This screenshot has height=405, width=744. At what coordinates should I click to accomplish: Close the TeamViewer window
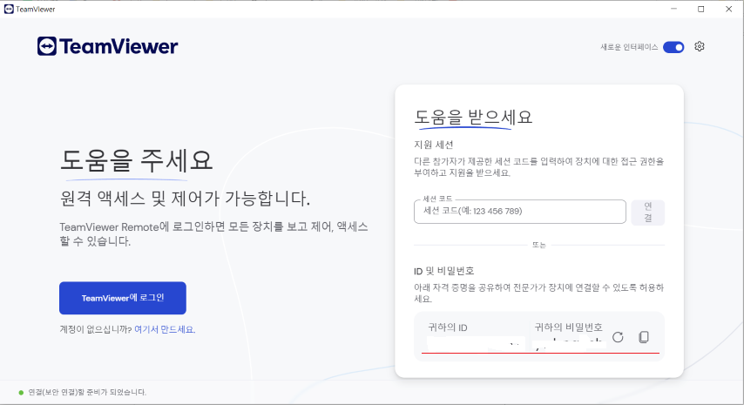pos(729,9)
